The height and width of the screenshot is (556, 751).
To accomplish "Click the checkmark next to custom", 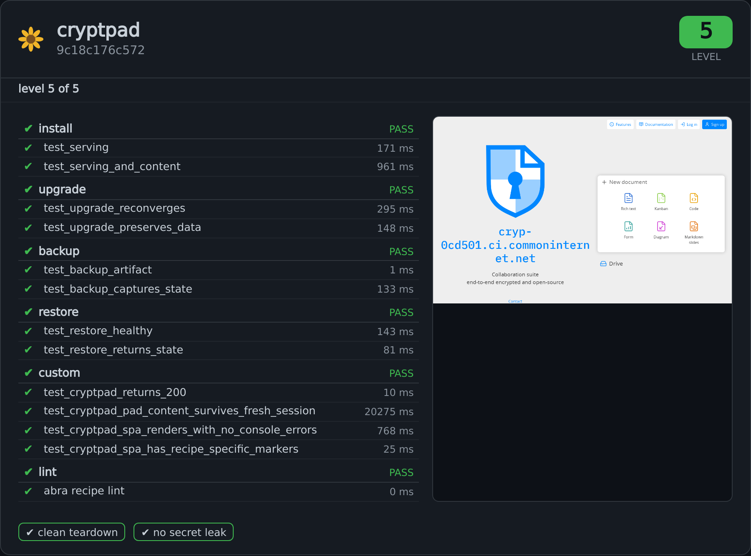I will 28,373.
